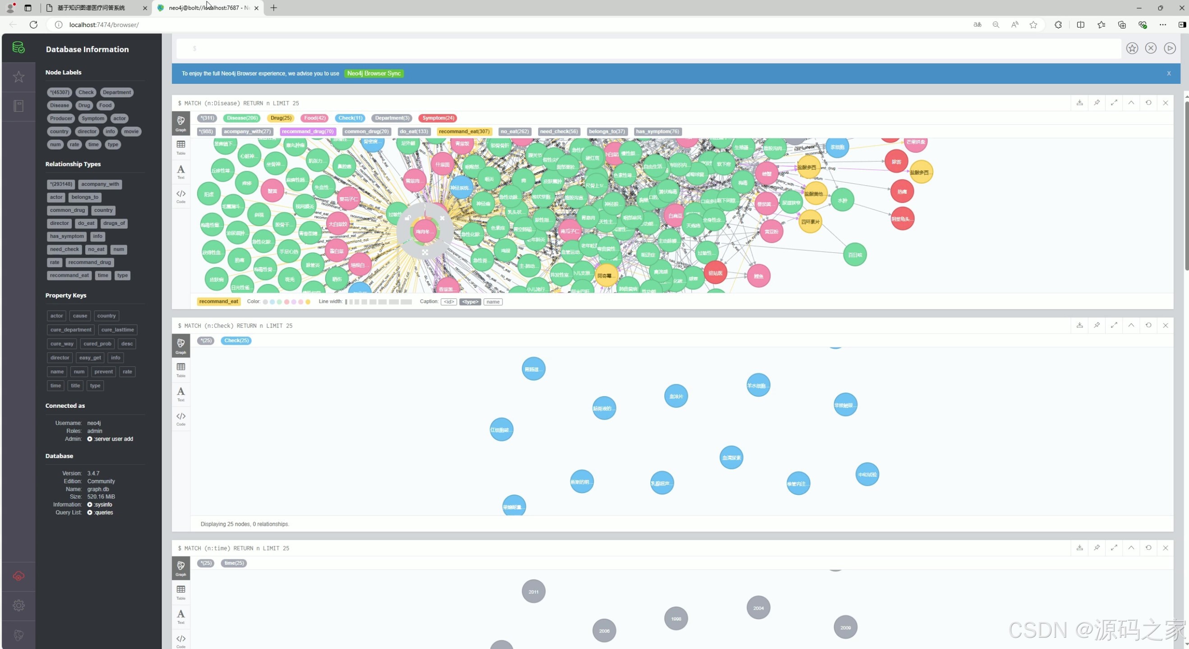Switch Disease result to Table view

coord(181,147)
